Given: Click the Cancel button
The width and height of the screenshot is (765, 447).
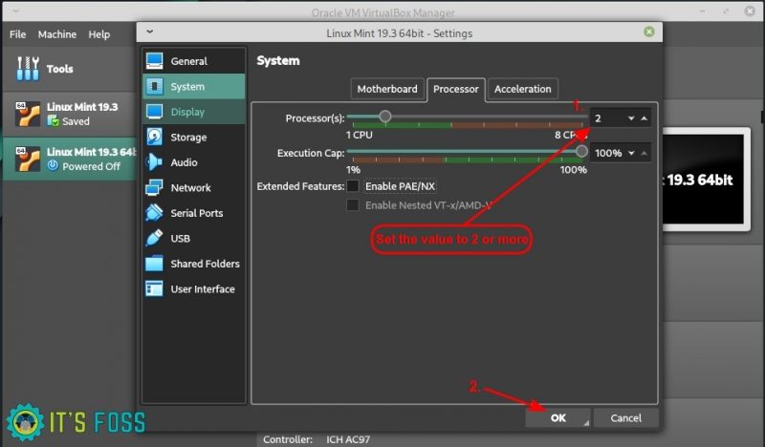Looking at the screenshot, I should click(626, 417).
